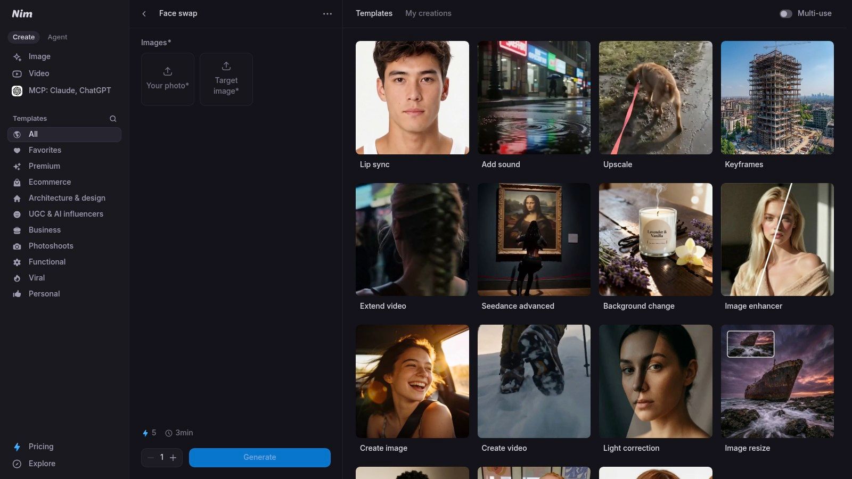Click the Templates sidebar heading

tap(30, 119)
